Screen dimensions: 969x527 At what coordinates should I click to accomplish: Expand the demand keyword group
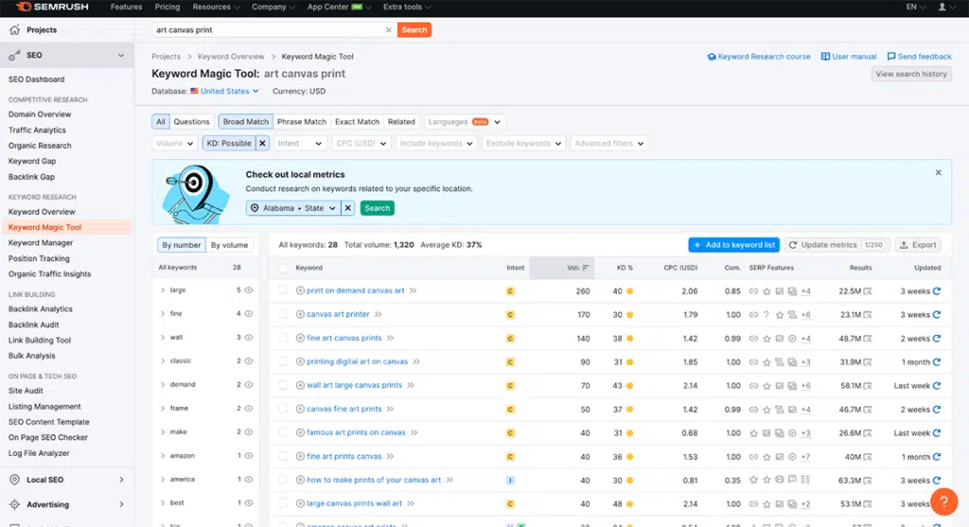point(163,384)
